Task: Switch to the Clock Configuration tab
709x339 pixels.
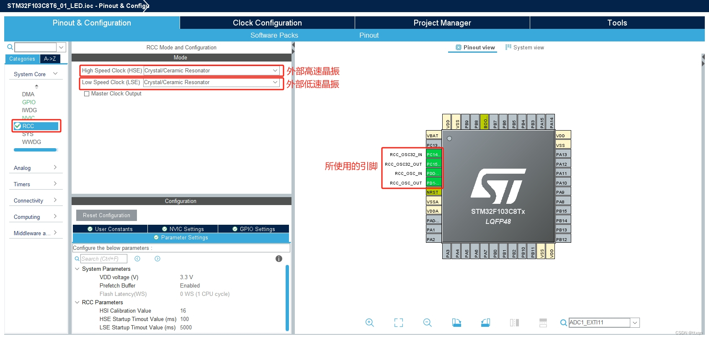Action: 267,23
